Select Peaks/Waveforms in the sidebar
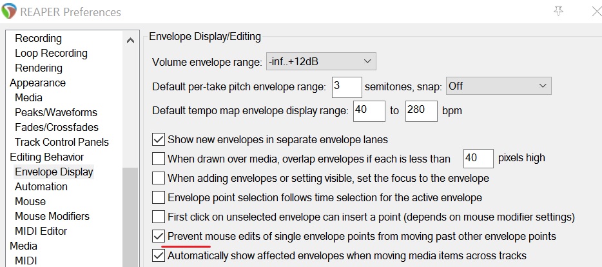 (56, 112)
